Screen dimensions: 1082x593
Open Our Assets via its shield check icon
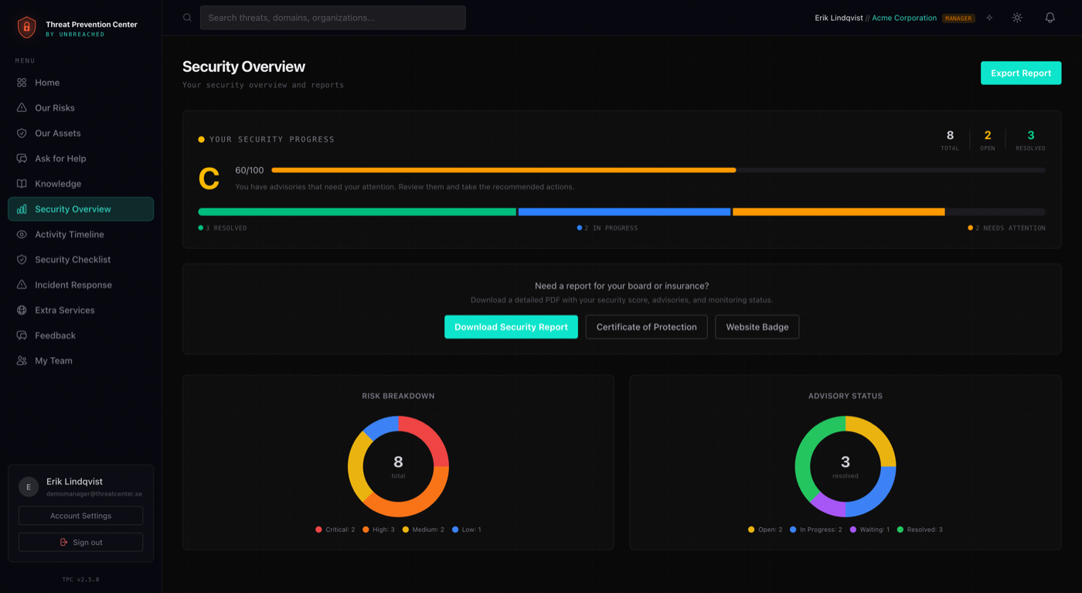22,133
